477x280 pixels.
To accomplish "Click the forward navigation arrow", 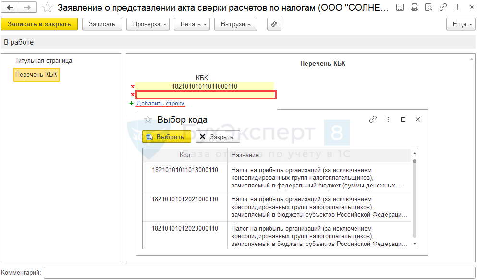I will pos(27,8).
